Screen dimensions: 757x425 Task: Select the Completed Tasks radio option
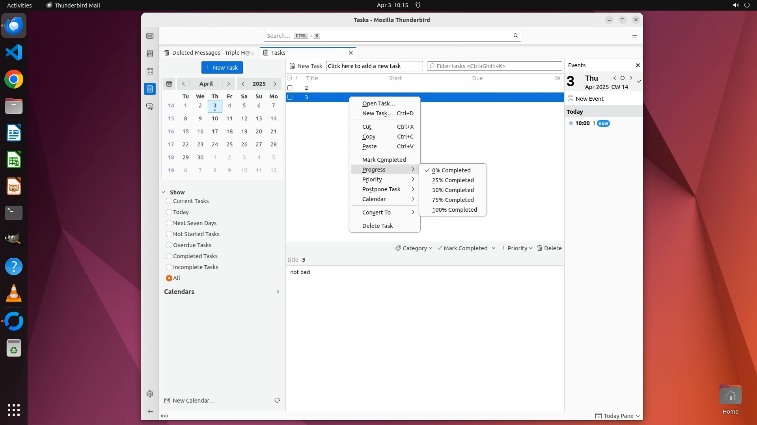(x=169, y=256)
